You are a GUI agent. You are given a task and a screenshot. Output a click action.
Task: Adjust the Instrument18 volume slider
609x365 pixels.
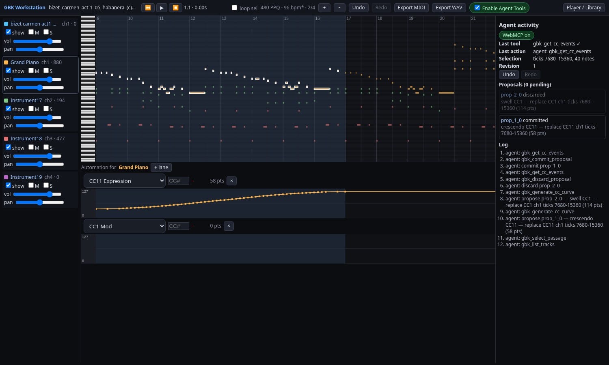pyautogui.click(x=37, y=156)
